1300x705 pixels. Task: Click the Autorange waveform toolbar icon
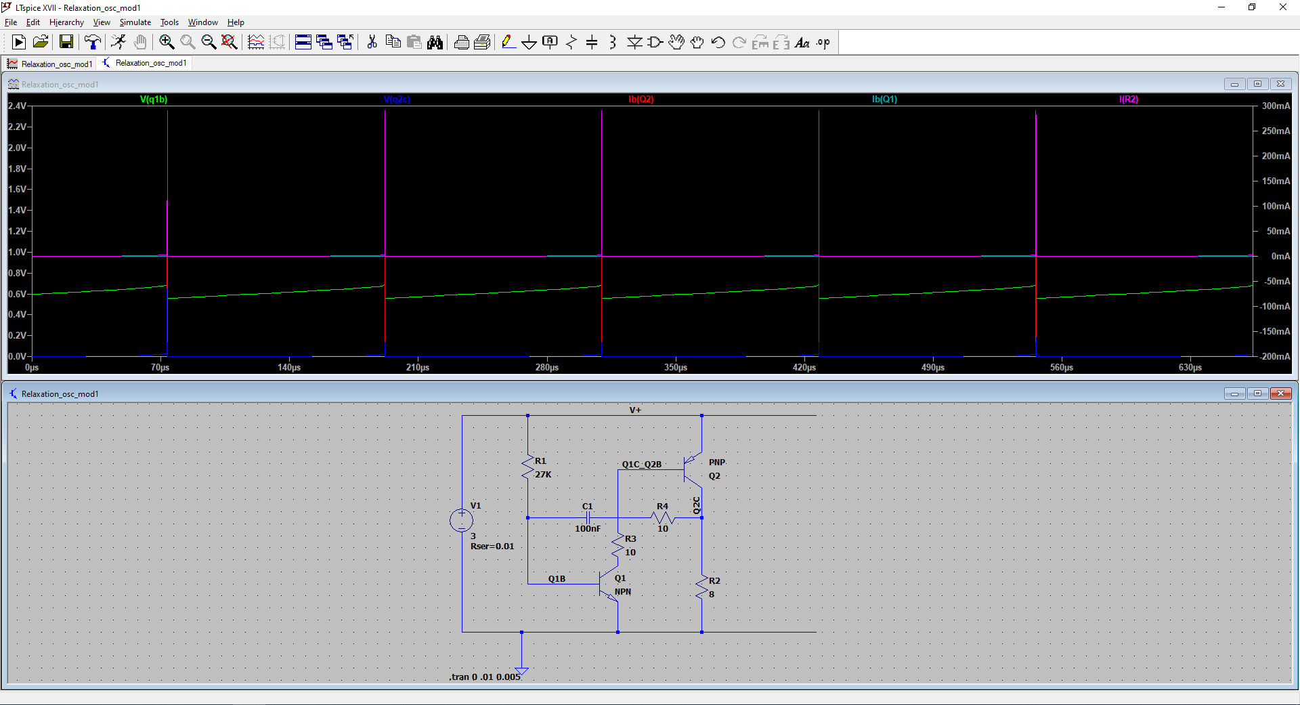(256, 42)
